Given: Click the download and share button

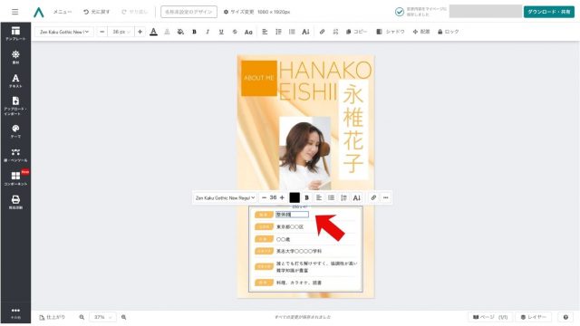Looking at the screenshot, I should pyautogui.click(x=549, y=12).
